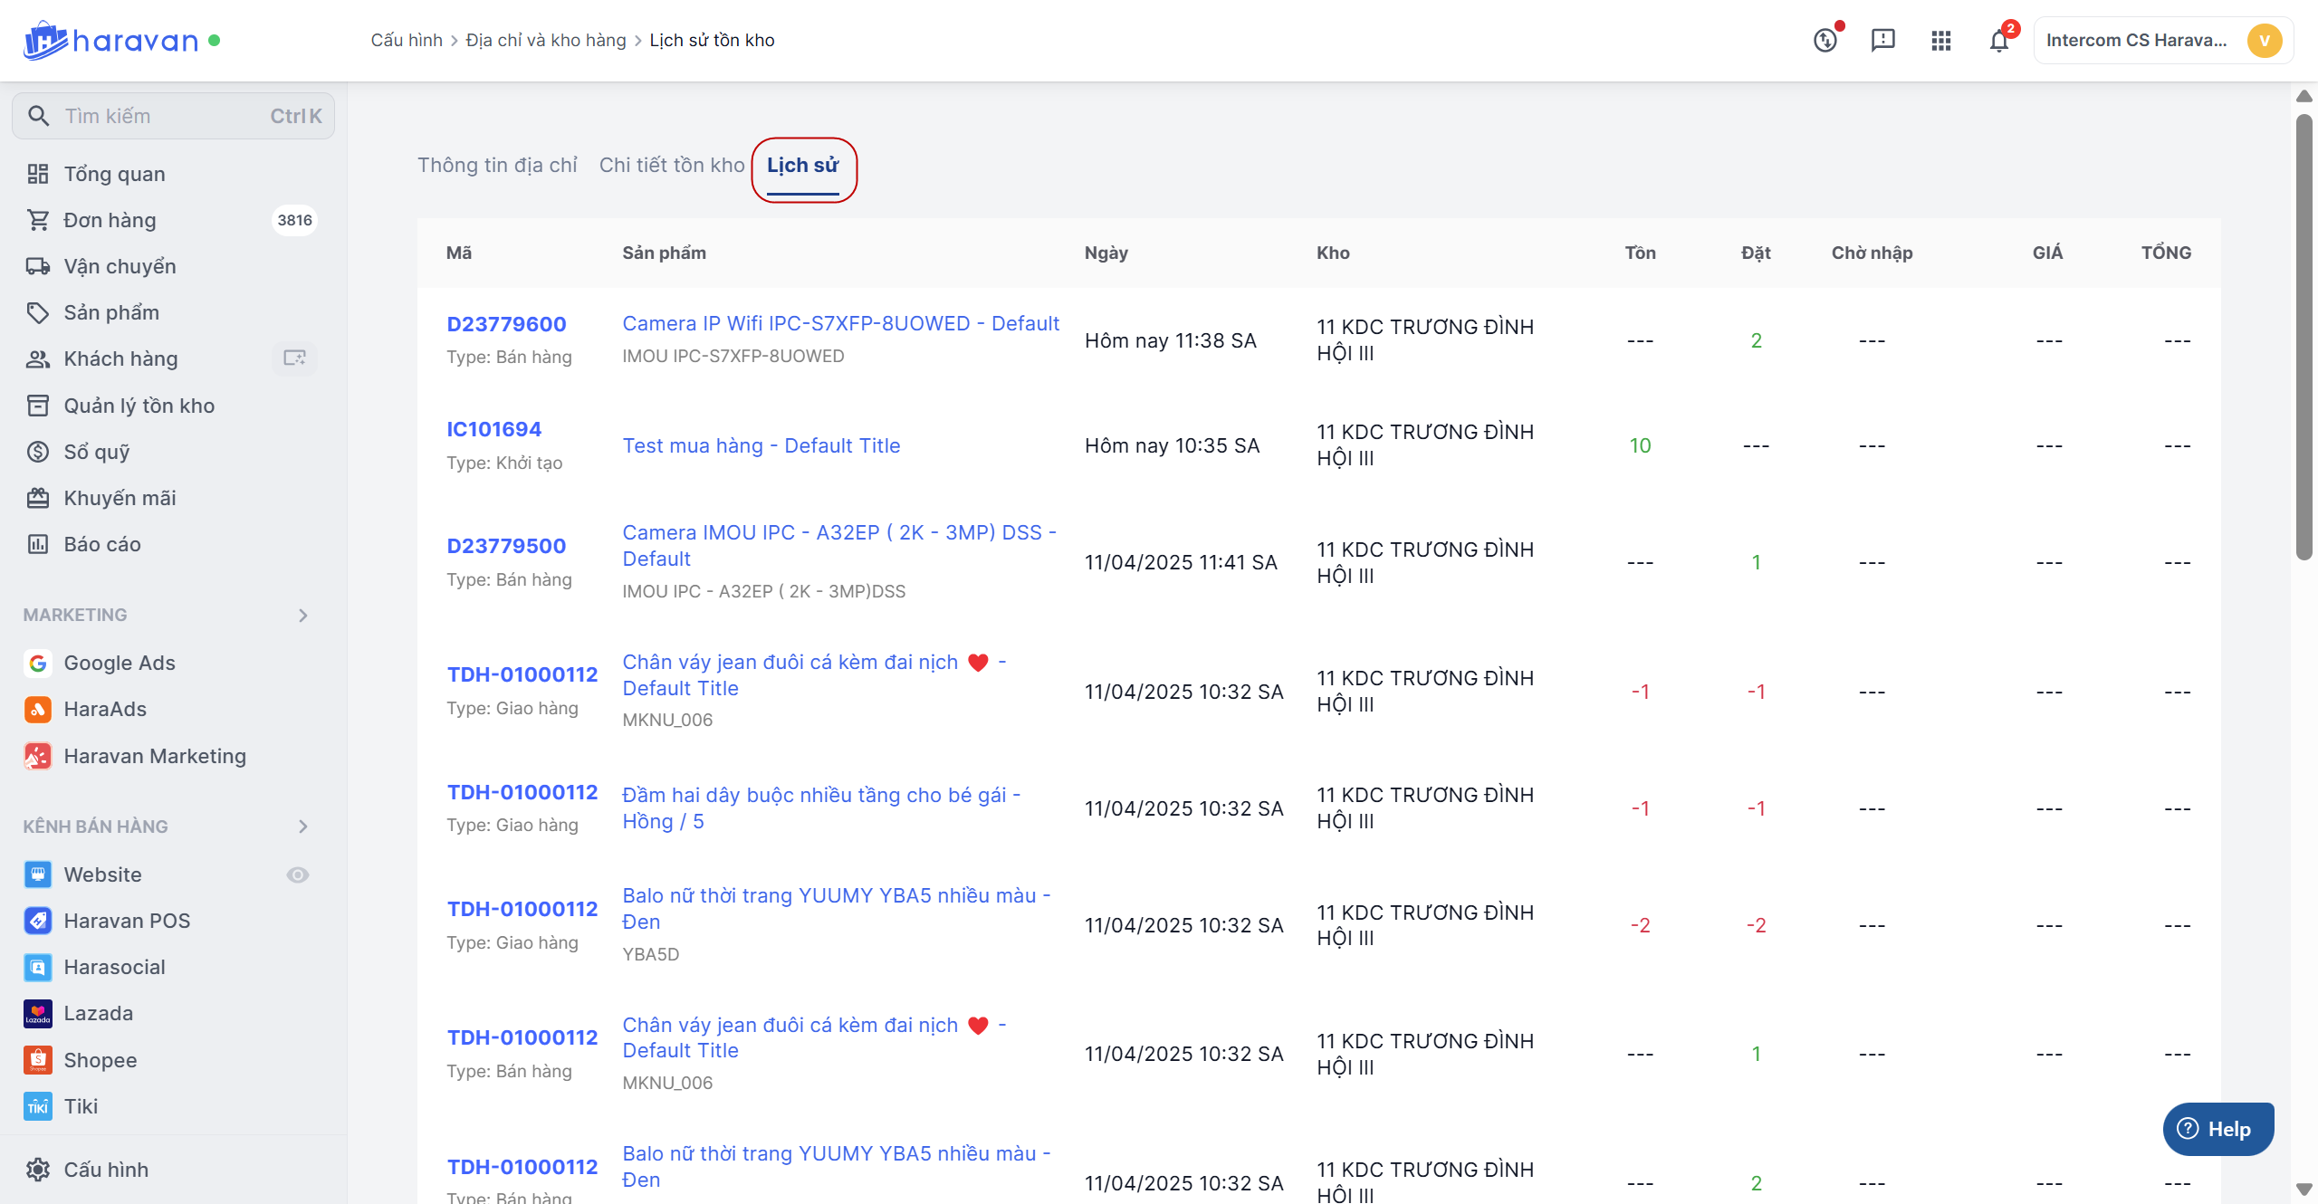
Task: Click the Test mua hàng - Default Title link
Action: tap(761, 445)
